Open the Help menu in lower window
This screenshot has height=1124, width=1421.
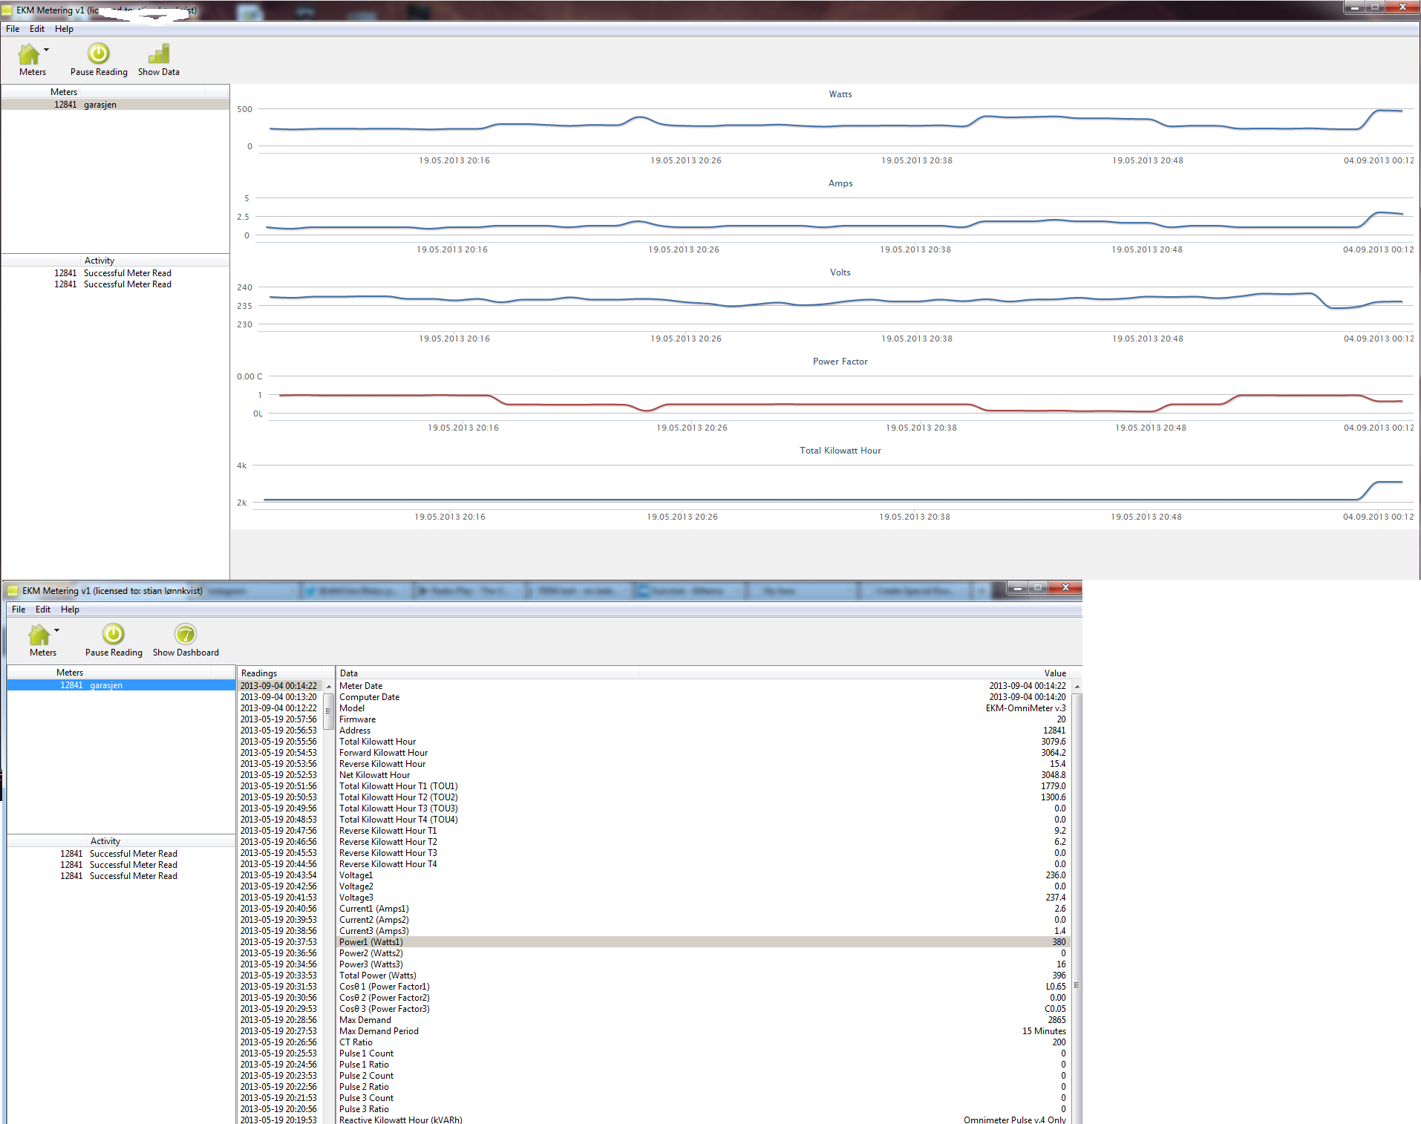(x=70, y=610)
